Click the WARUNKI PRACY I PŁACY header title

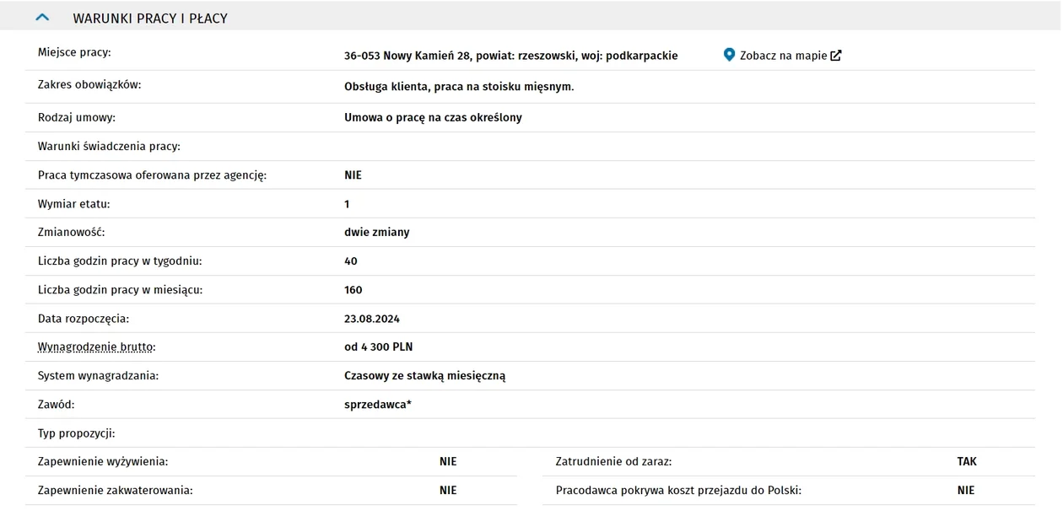click(150, 19)
